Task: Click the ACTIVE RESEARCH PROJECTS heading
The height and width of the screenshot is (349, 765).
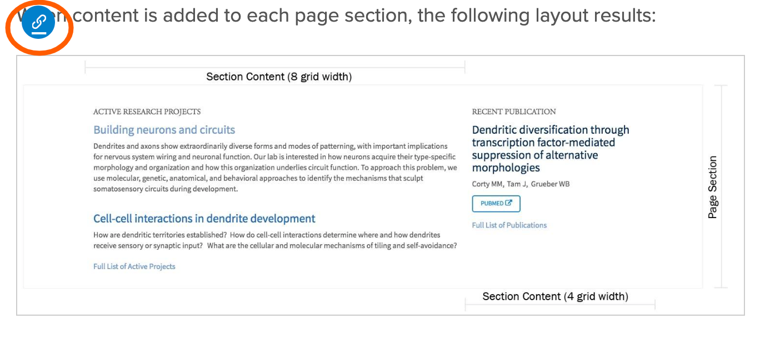Action: pyautogui.click(x=147, y=112)
